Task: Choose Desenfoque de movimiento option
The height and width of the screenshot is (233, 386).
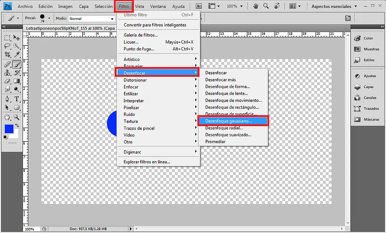Action: [x=233, y=100]
